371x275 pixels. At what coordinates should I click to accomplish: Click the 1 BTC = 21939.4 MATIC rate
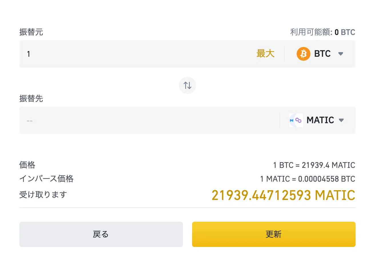(314, 165)
